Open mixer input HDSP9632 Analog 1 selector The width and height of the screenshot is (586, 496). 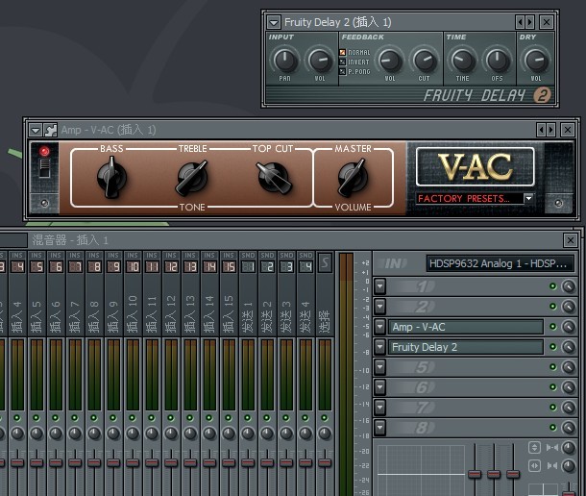tap(501, 263)
